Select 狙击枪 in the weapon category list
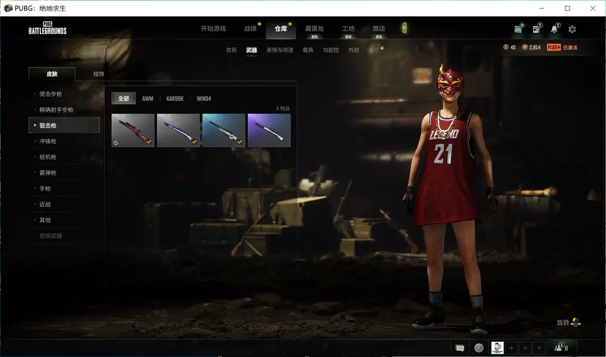Viewport: 606px width, 357px height. [x=64, y=125]
